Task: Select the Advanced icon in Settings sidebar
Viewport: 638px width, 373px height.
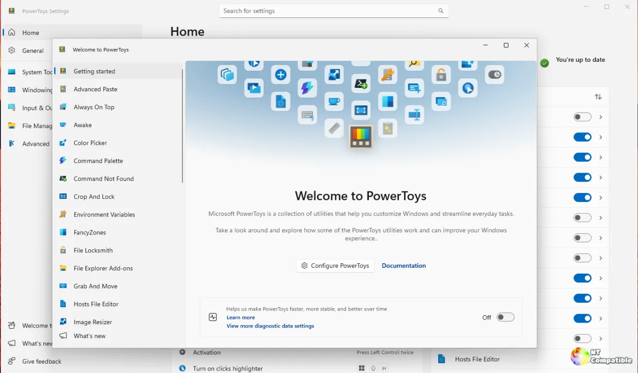Action: coord(11,144)
